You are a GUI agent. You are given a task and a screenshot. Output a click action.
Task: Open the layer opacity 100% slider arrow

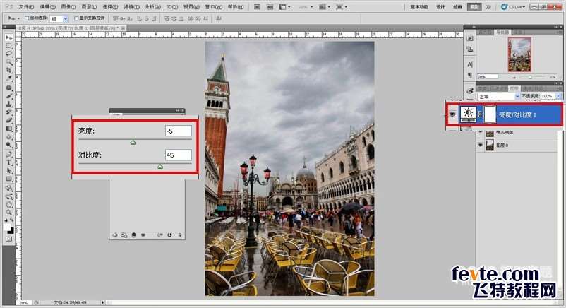click(x=558, y=96)
